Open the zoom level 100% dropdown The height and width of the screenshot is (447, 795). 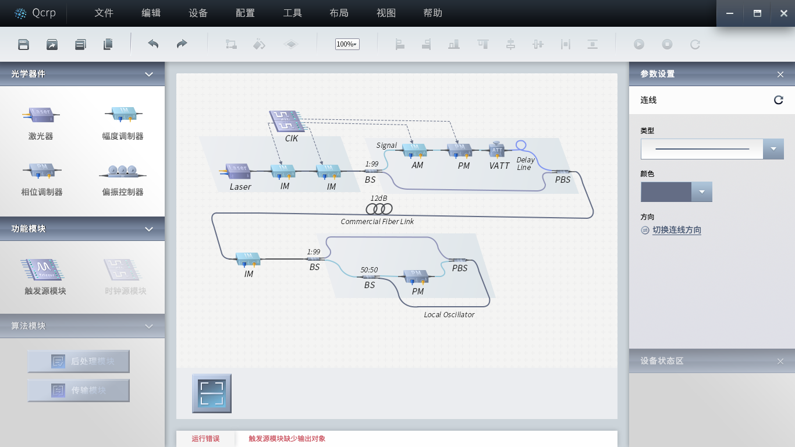click(x=347, y=44)
